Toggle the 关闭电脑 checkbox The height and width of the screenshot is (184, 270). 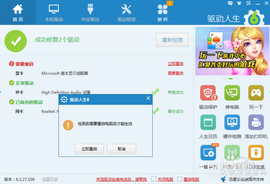pos(153,179)
